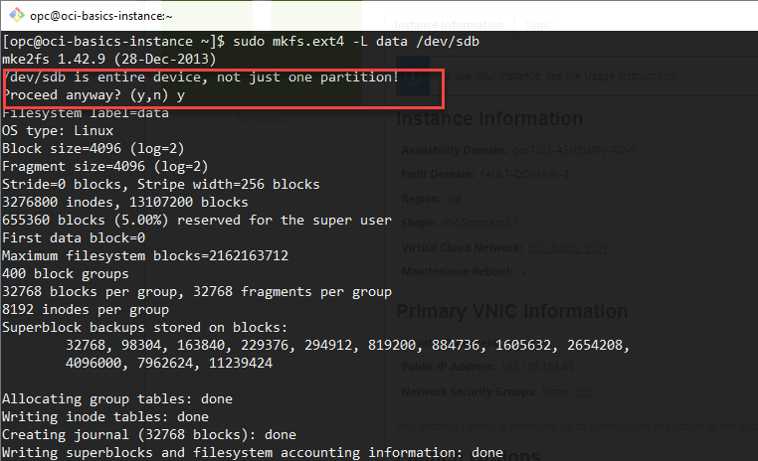This screenshot has height=461, width=758.
Task: Click the Fault Domain value in background page
Action: [x=524, y=174]
